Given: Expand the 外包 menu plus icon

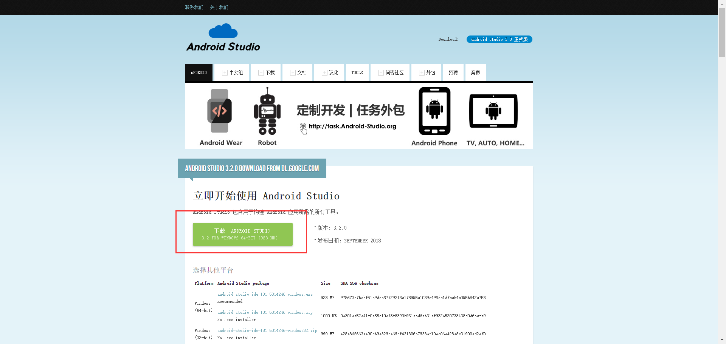Looking at the screenshot, I should 422,73.
